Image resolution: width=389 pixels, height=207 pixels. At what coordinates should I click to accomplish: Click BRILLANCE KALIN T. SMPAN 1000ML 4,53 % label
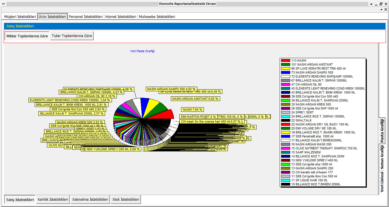(x=91, y=92)
